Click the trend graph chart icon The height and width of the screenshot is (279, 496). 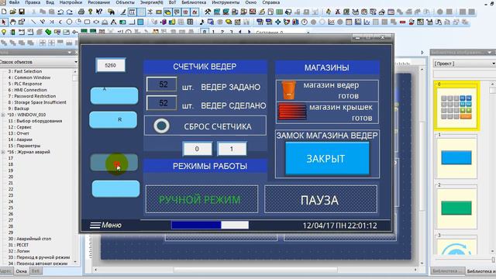pos(331,22)
